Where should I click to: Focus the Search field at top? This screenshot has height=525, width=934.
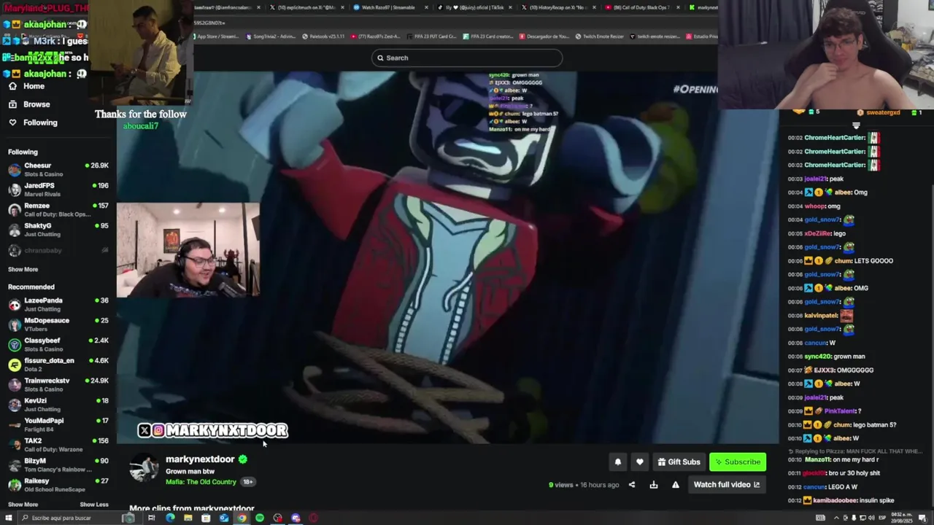467,58
